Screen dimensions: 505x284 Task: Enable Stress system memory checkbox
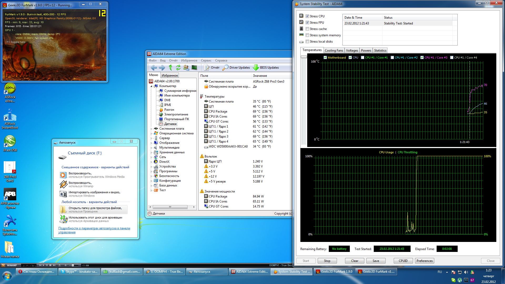[307, 35]
